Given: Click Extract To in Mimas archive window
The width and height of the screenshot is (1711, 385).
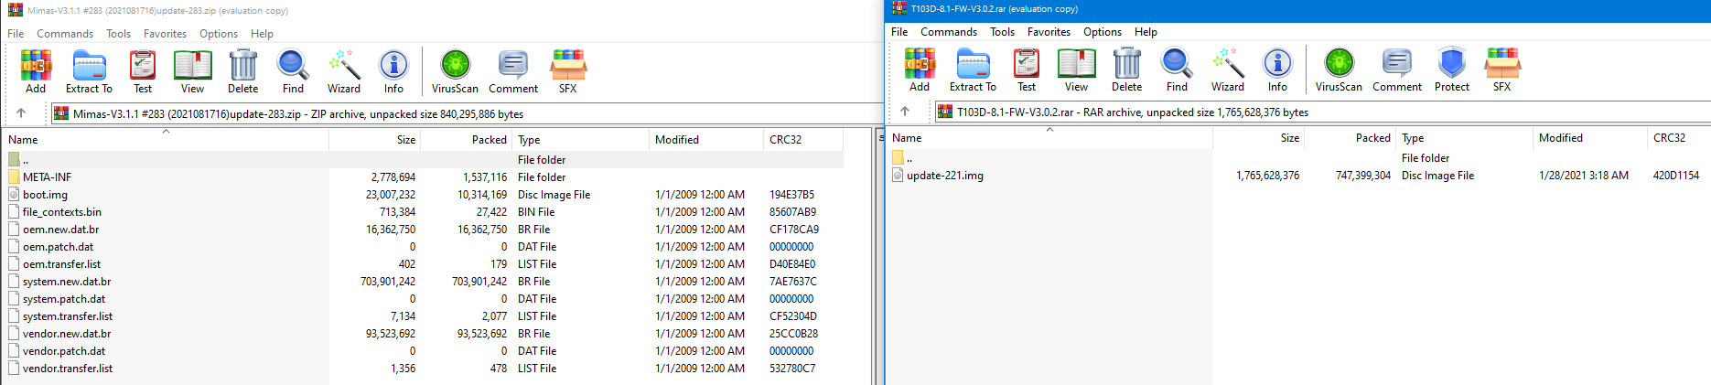Looking at the screenshot, I should (x=89, y=71).
